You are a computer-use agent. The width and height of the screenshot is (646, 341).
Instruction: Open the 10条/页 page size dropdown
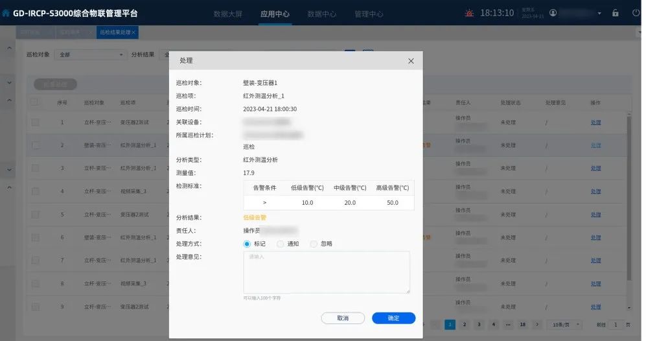point(564,324)
